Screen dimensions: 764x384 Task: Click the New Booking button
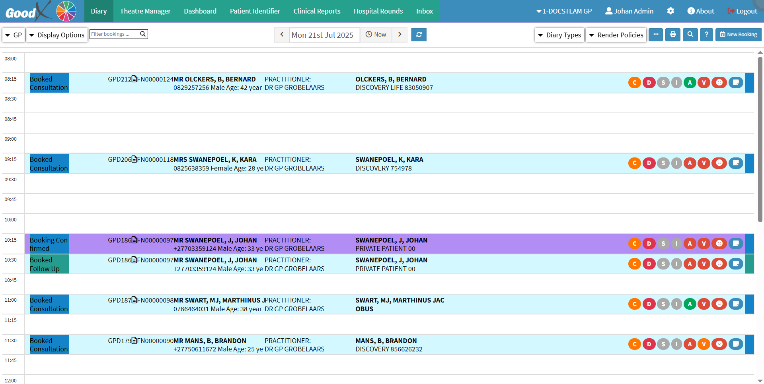(739, 35)
